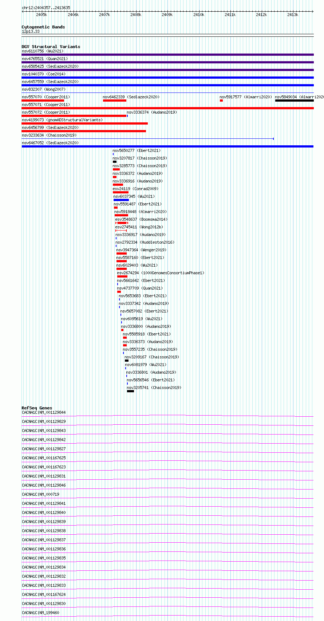Image resolution: width=324 pixels, height=621 pixels.
Task: Select the Cytogenetic Bands track title
Action: (43, 27)
